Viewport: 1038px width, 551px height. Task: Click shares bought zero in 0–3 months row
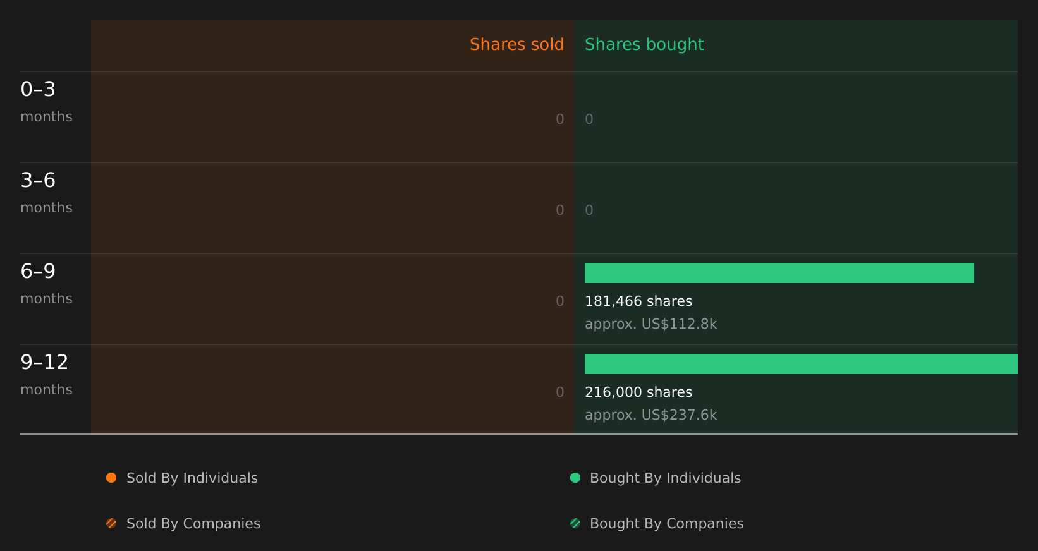[x=589, y=119]
